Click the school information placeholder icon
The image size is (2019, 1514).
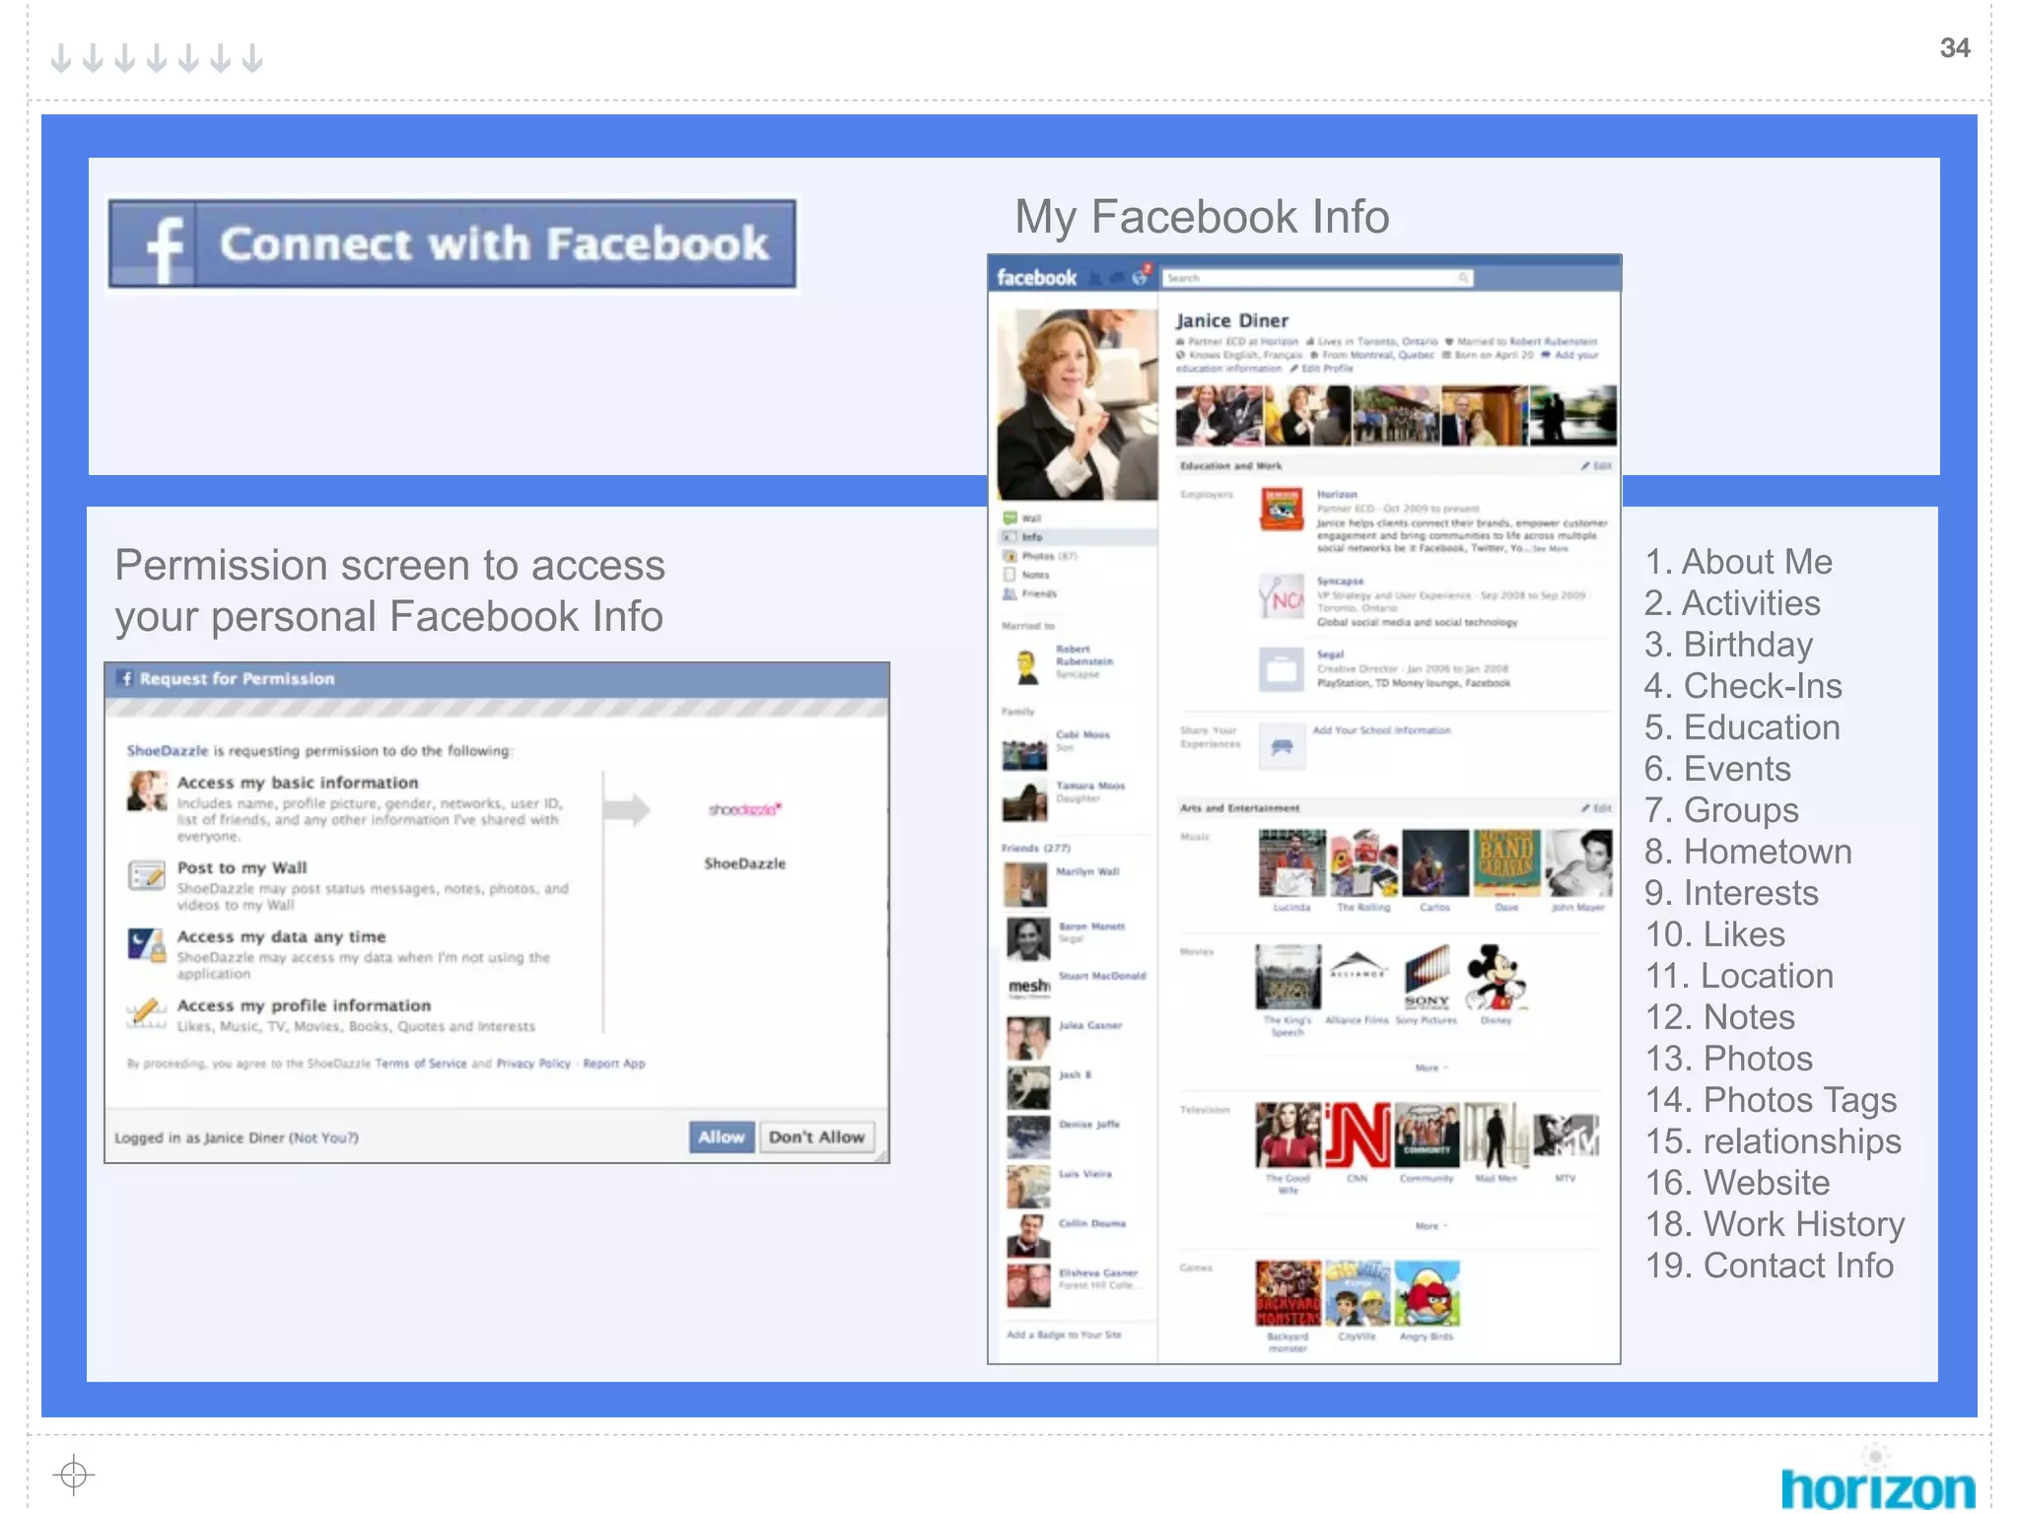point(1282,747)
